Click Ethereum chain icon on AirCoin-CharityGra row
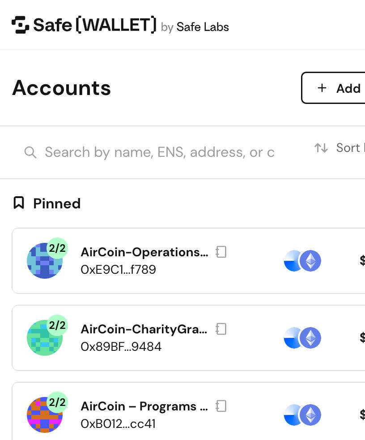Viewport: 365px width, 440px height. coord(310,338)
